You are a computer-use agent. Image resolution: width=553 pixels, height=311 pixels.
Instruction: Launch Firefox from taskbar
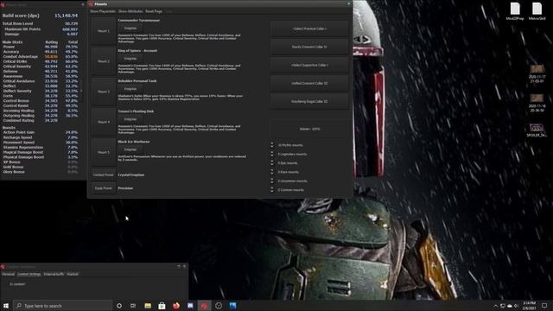click(x=176, y=306)
